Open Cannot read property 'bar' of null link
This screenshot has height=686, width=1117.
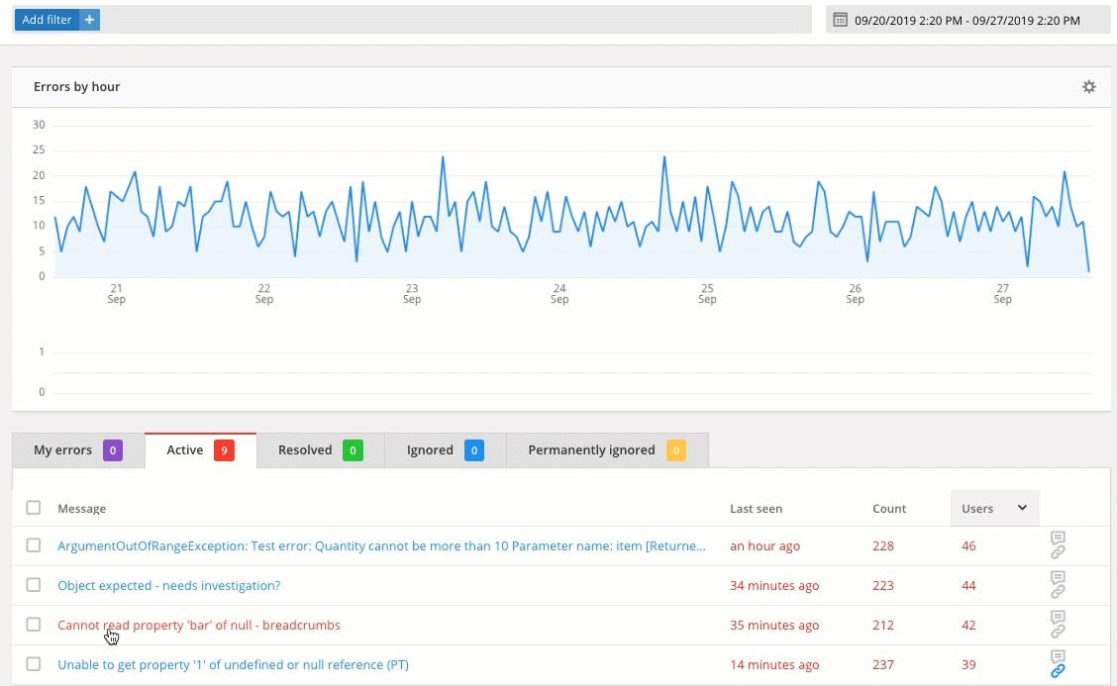tap(199, 625)
